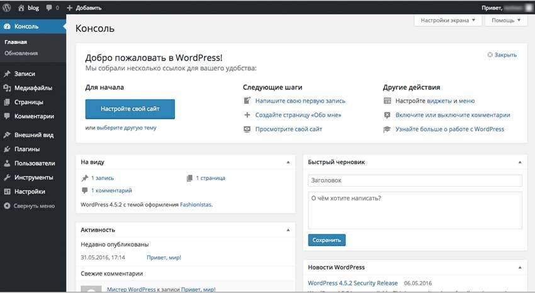Open the 1 страница count link
The height and width of the screenshot is (293, 535).
click(x=210, y=178)
